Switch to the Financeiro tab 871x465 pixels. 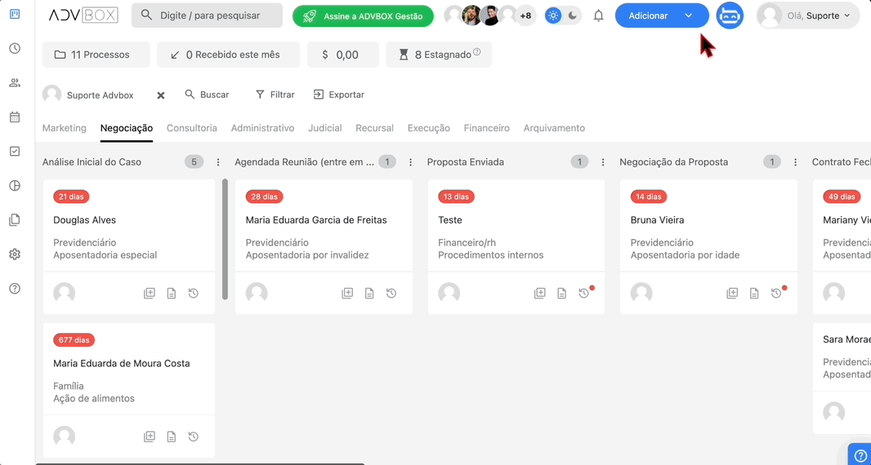[x=487, y=128]
